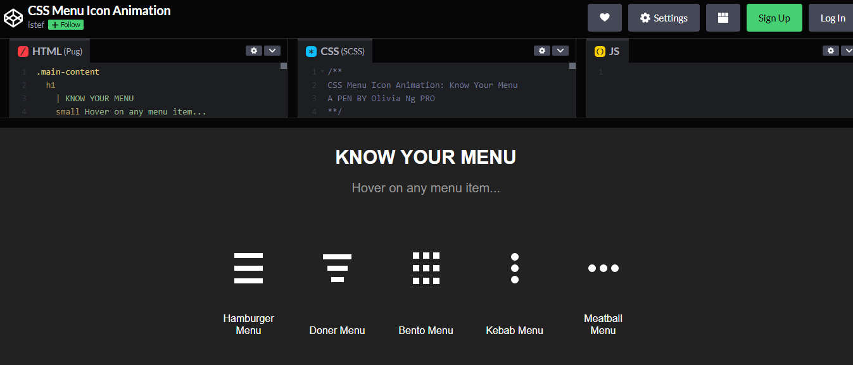853x365 pixels.
Task: Open CSS editor settings gear
Action: click(x=542, y=51)
